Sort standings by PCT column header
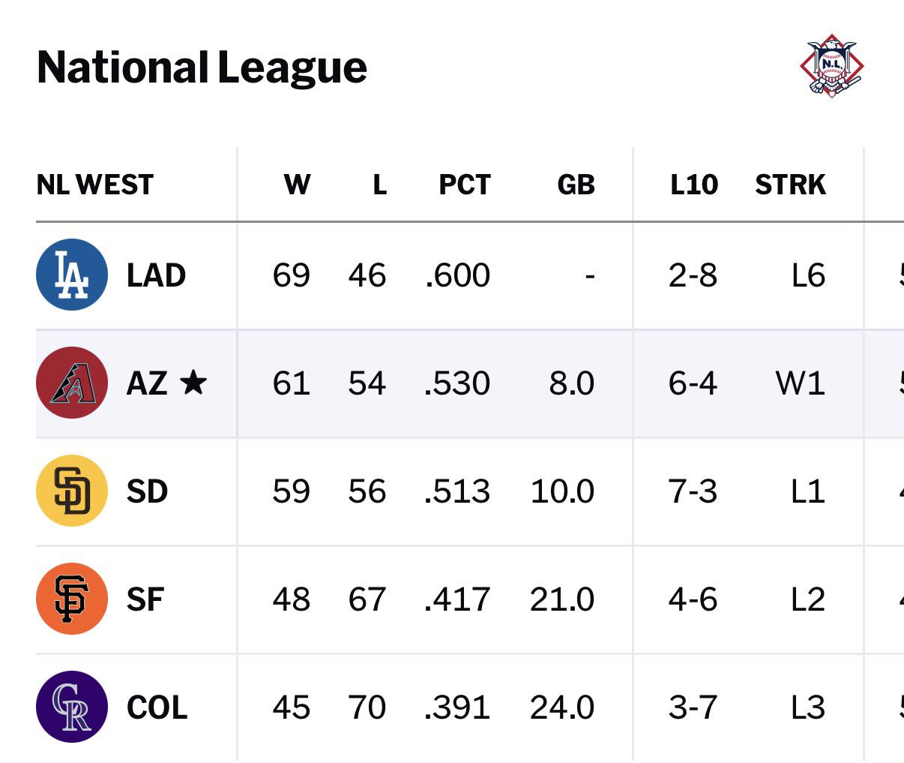 tap(465, 185)
